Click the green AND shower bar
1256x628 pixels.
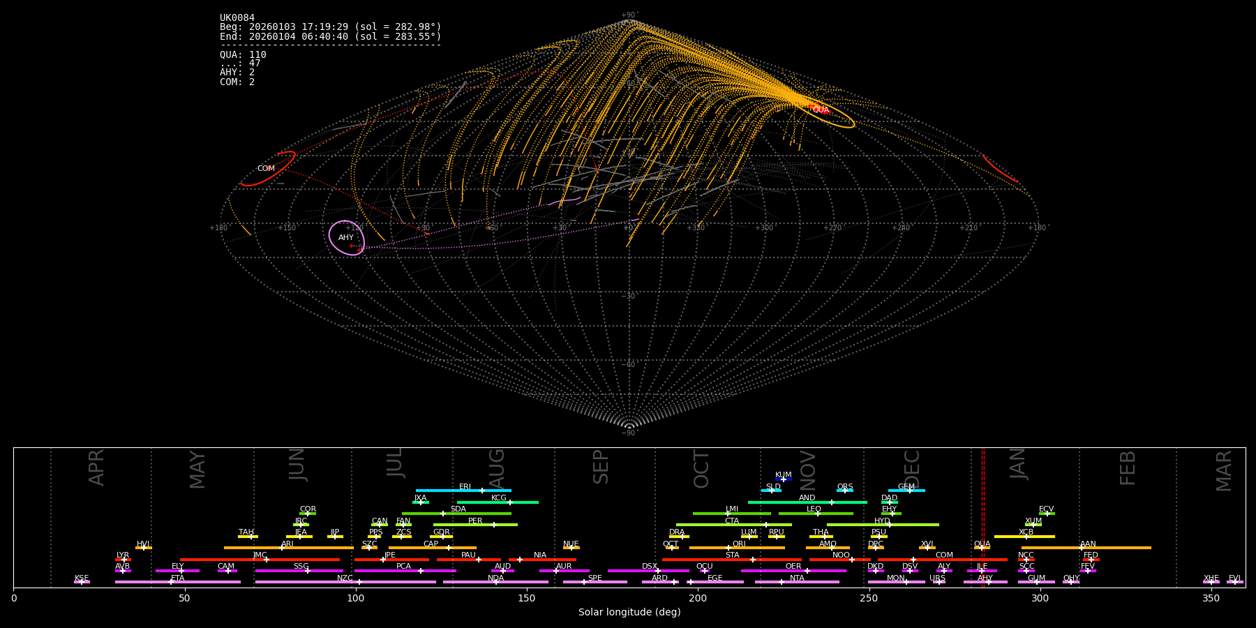tap(807, 502)
